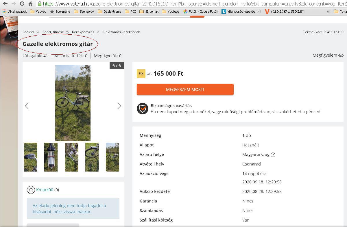Go to Kerékpározás breadcrumb

83,32
